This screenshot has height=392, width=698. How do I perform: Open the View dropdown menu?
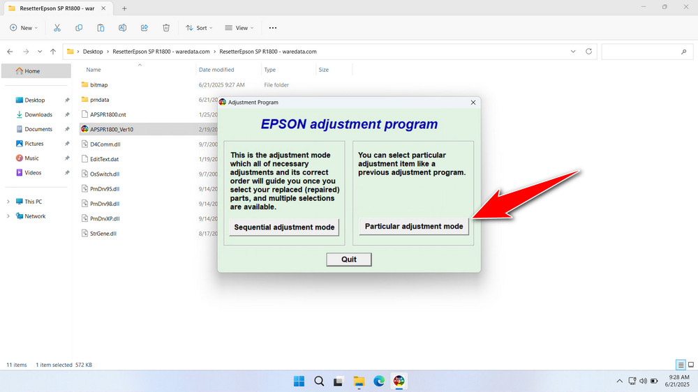click(x=239, y=28)
